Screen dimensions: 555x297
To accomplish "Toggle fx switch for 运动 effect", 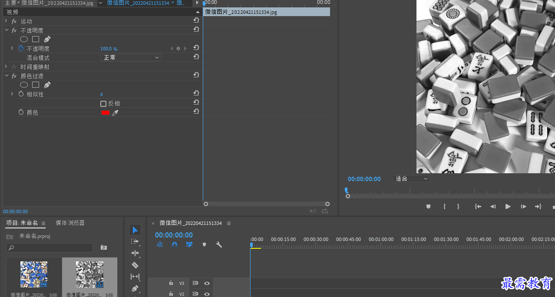I will (14, 21).
